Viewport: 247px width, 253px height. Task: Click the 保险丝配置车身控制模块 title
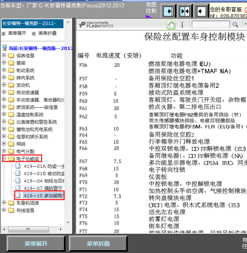[195, 36]
